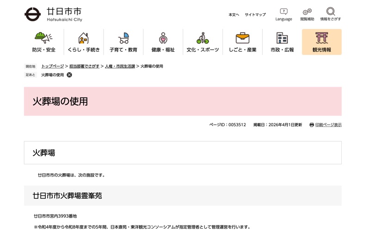
Task: Select the 子育て・教育 stroller icon
Action: pyautogui.click(x=123, y=38)
